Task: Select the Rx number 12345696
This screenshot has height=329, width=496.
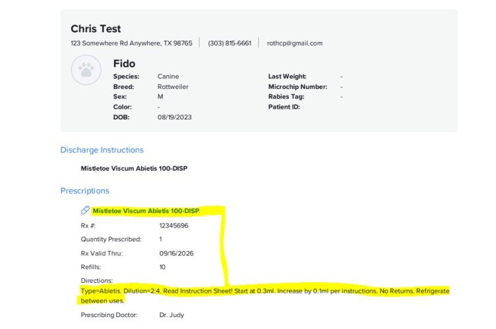Action: coord(173,225)
